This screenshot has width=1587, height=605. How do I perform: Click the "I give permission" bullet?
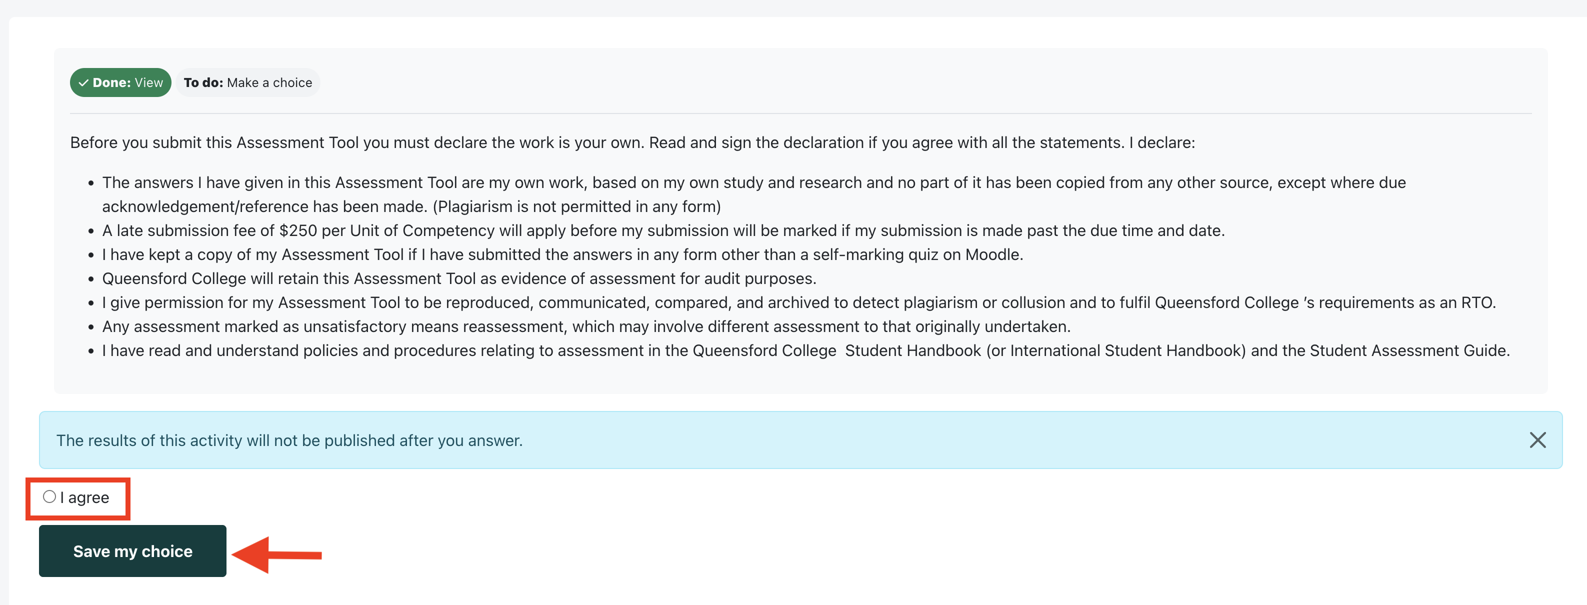point(798,302)
